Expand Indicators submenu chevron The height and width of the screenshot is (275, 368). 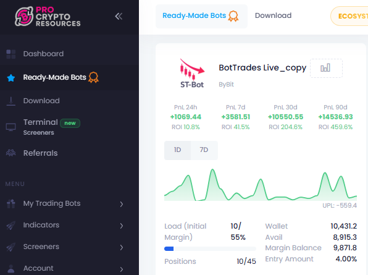point(122,226)
